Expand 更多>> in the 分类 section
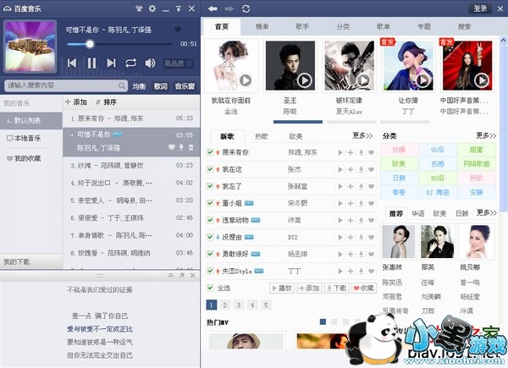Screen dimensions: 508x368 [x=486, y=135]
